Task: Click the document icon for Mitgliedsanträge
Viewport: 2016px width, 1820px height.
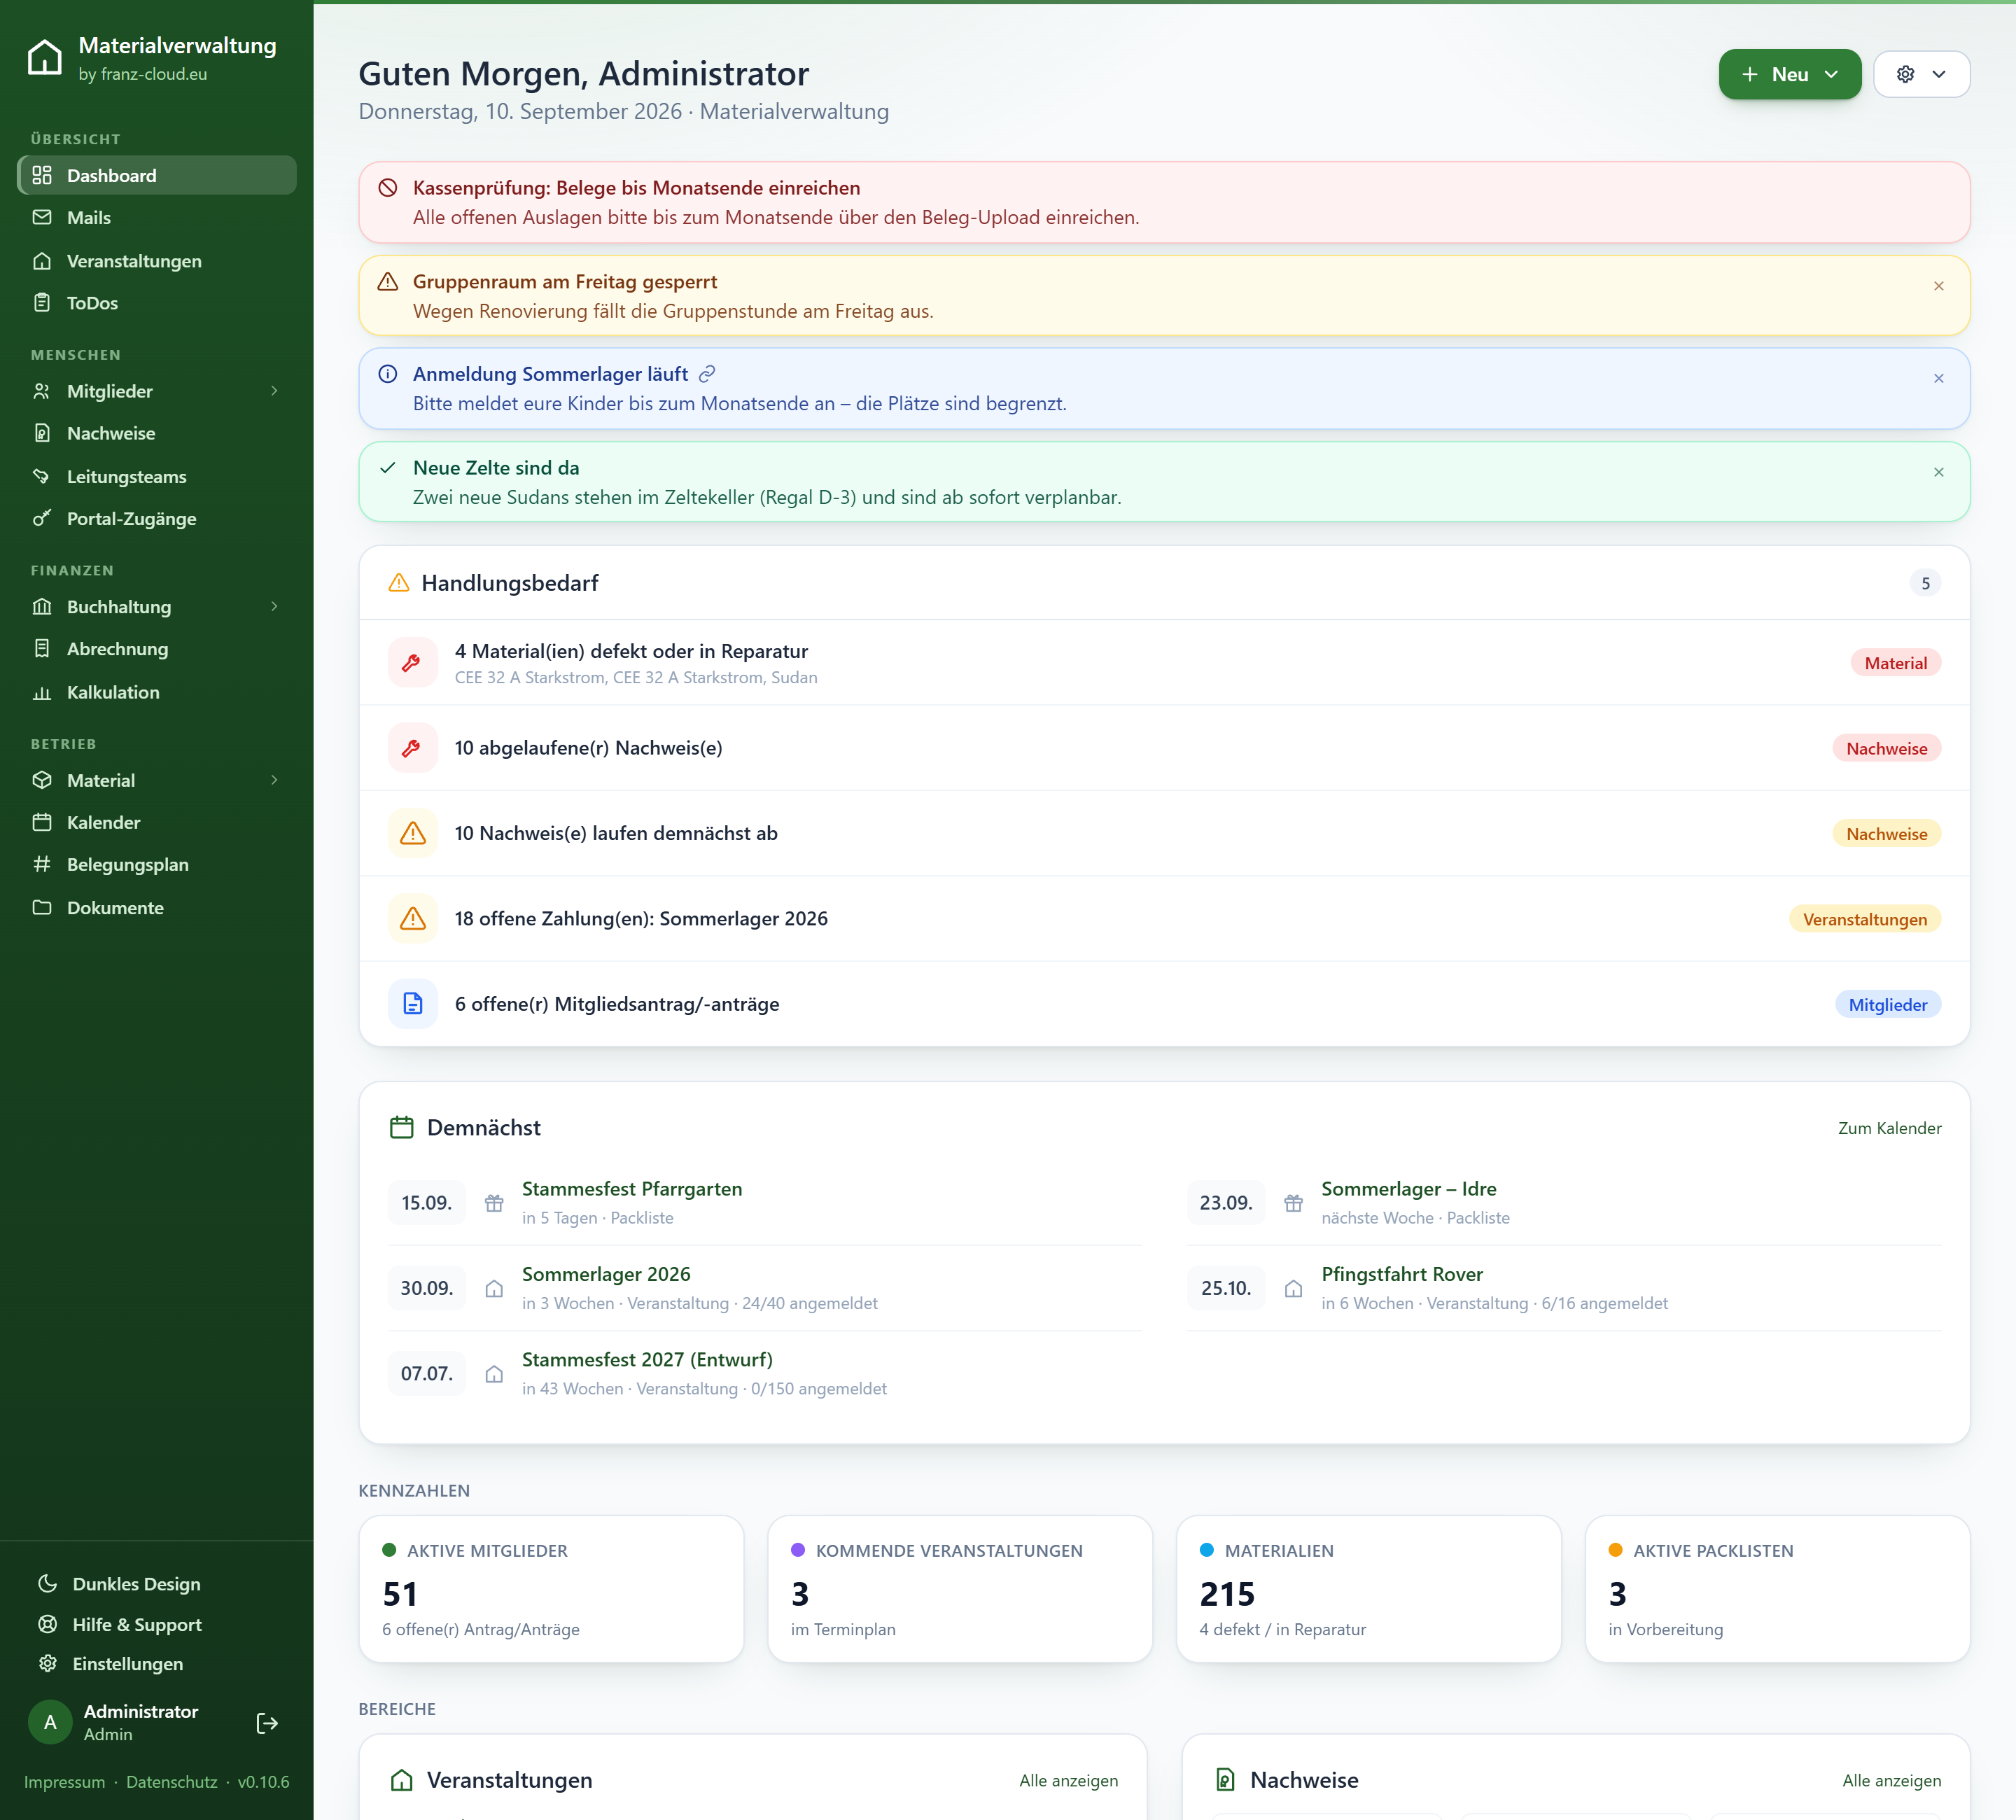Action: click(412, 1004)
